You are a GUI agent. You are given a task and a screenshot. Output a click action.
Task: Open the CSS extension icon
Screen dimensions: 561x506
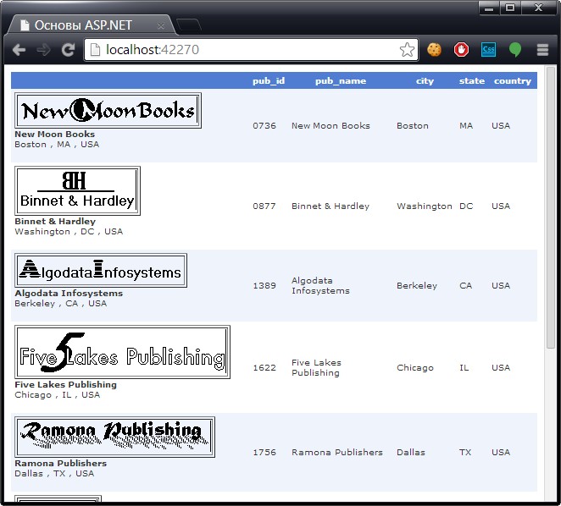pyautogui.click(x=488, y=50)
